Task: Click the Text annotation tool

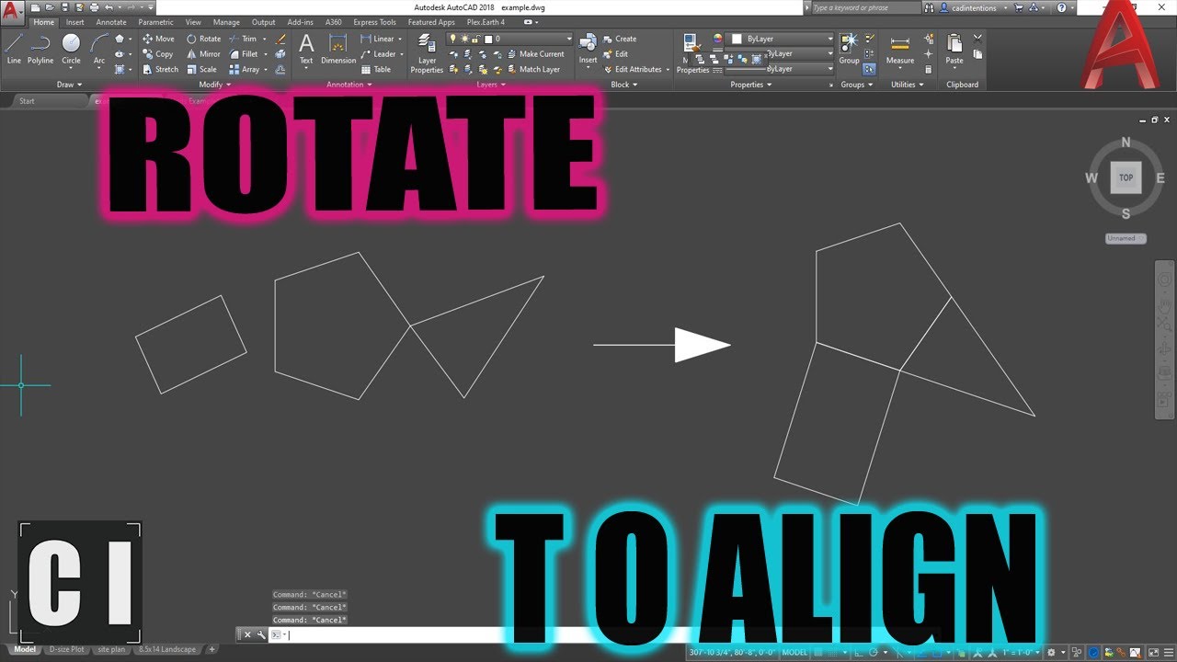Action: click(x=306, y=50)
